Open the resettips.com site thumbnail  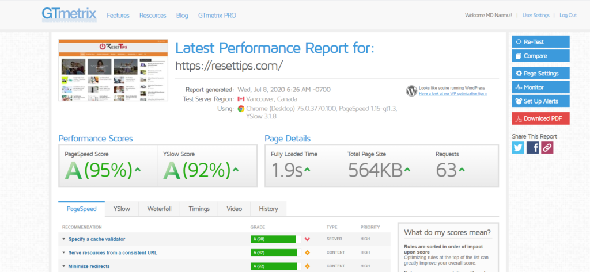[x=113, y=70]
